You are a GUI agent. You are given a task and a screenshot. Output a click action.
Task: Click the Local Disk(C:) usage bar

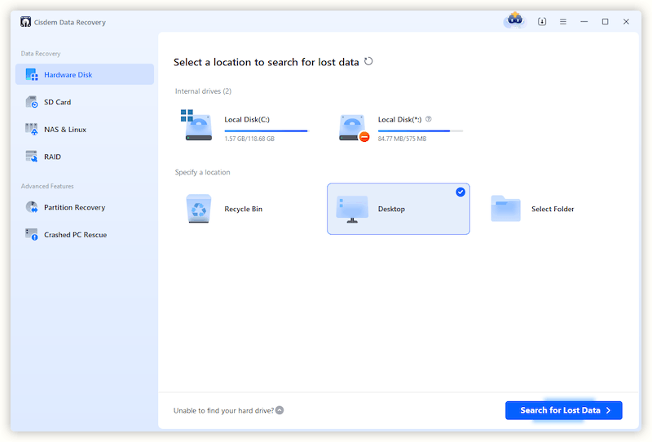click(267, 130)
